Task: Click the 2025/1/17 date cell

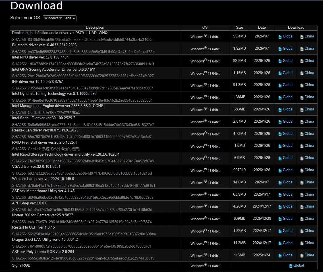Action: pyautogui.click(x=262, y=194)
